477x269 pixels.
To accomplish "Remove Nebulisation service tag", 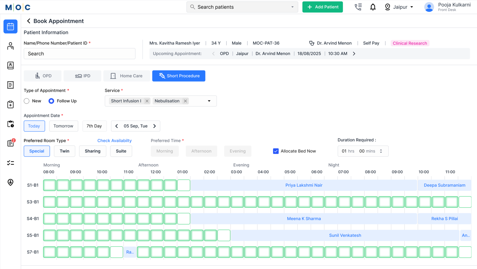I will coord(185,101).
